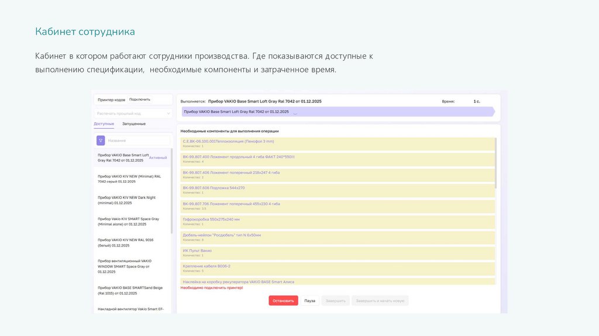
Task: Click the Кабинет сотрудника slide title
Action: (85, 32)
